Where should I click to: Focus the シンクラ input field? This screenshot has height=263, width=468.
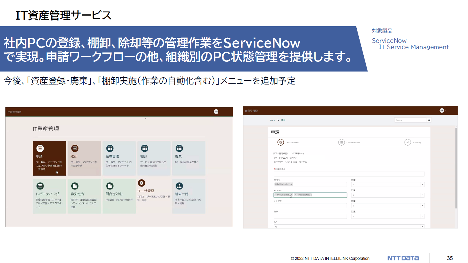pyautogui.click(x=310, y=206)
